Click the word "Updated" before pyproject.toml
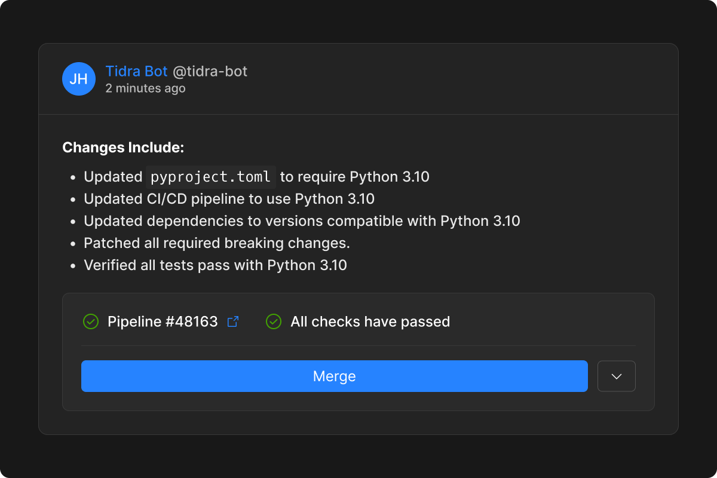The image size is (717, 478). pyautogui.click(x=113, y=177)
